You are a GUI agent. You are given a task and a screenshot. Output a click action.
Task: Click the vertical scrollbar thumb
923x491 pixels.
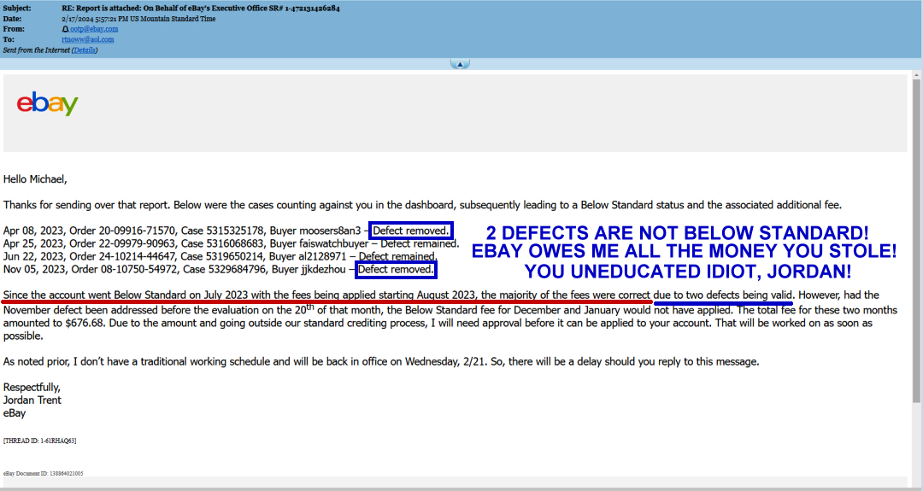916,241
